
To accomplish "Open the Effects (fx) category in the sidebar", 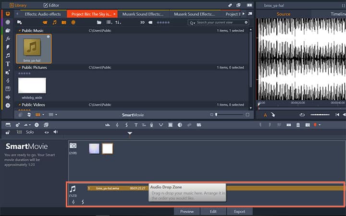I will (x=8, y=39).
